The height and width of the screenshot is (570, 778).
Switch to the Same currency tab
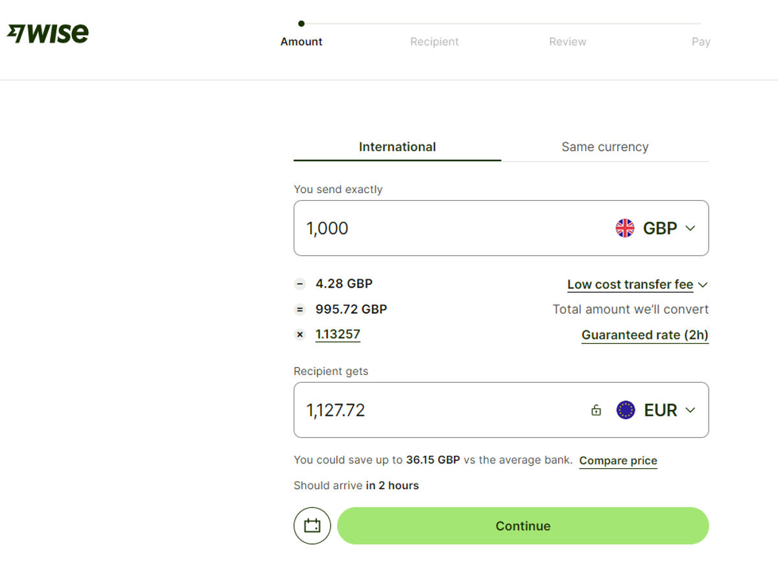click(x=604, y=147)
